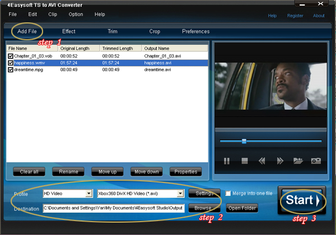The height and width of the screenshot is (235, 336).
Task: Click the About link
Action: (319, 16)
